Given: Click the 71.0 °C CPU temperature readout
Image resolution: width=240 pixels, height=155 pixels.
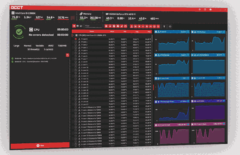Looking at the screenshot, I should coord(16,17).
